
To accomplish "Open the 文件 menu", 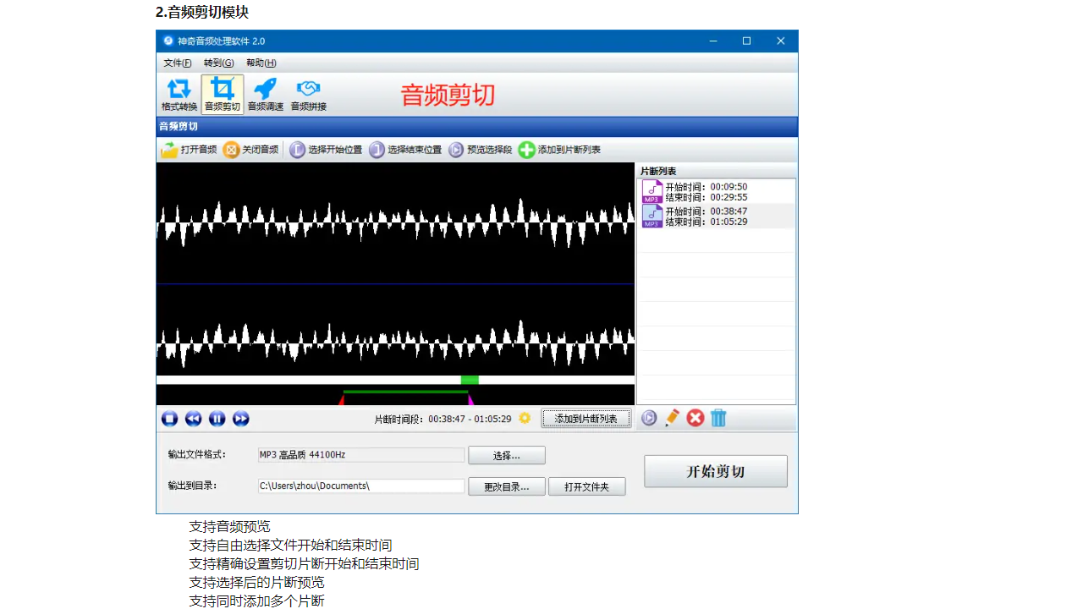I will tap(177, 63).
